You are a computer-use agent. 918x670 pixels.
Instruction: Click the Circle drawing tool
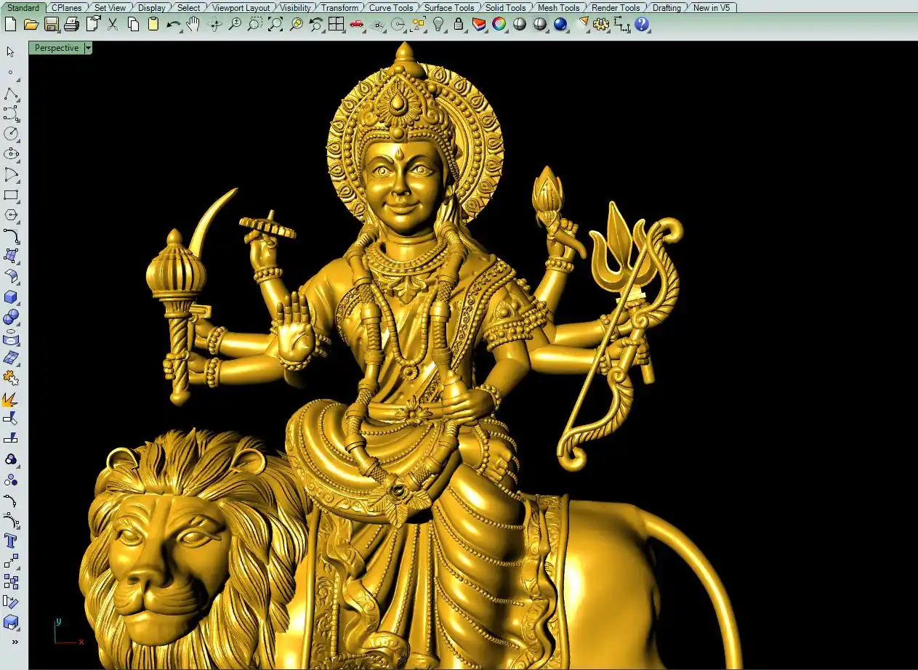tap(11, 134)
